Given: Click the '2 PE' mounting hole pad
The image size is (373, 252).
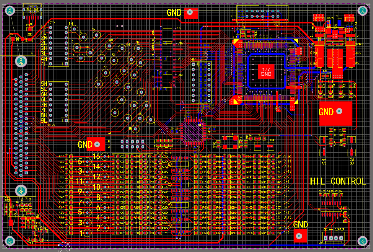Looking at the screenshot, I should pyautogui.click(x=363, y=241).
